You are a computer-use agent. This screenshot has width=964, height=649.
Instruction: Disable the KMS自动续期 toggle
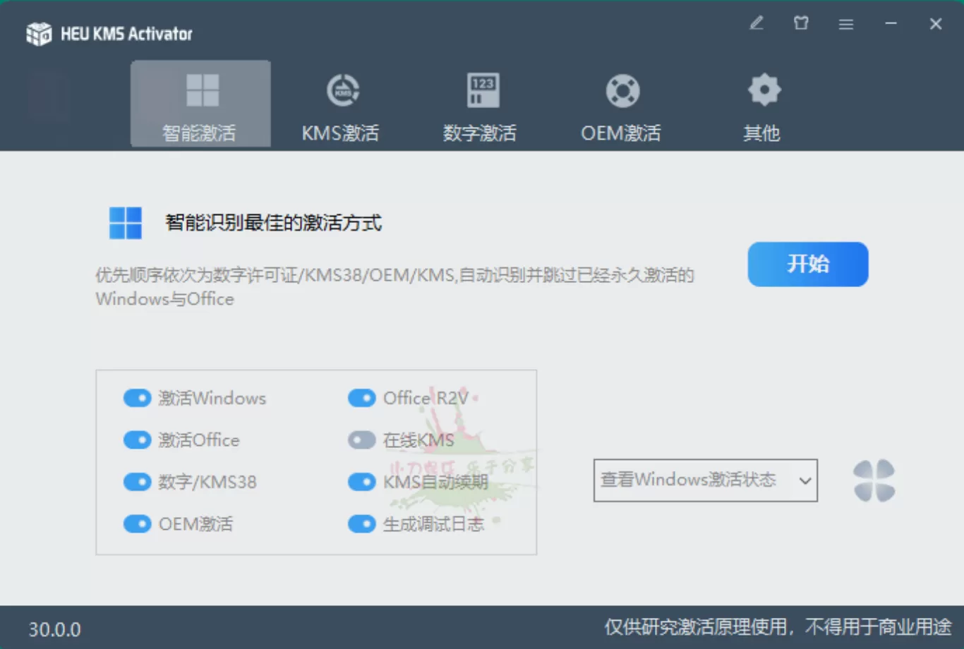coord(362,482)
